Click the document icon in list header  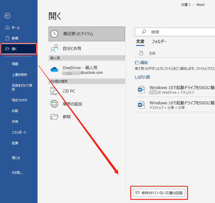141,53
